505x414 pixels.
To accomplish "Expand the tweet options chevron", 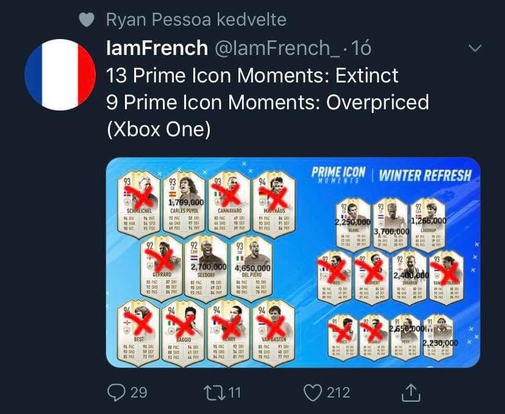I will 474,48.
